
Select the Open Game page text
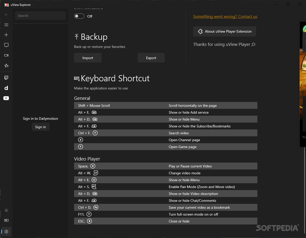pyautogui.click(x=183, y=147)
